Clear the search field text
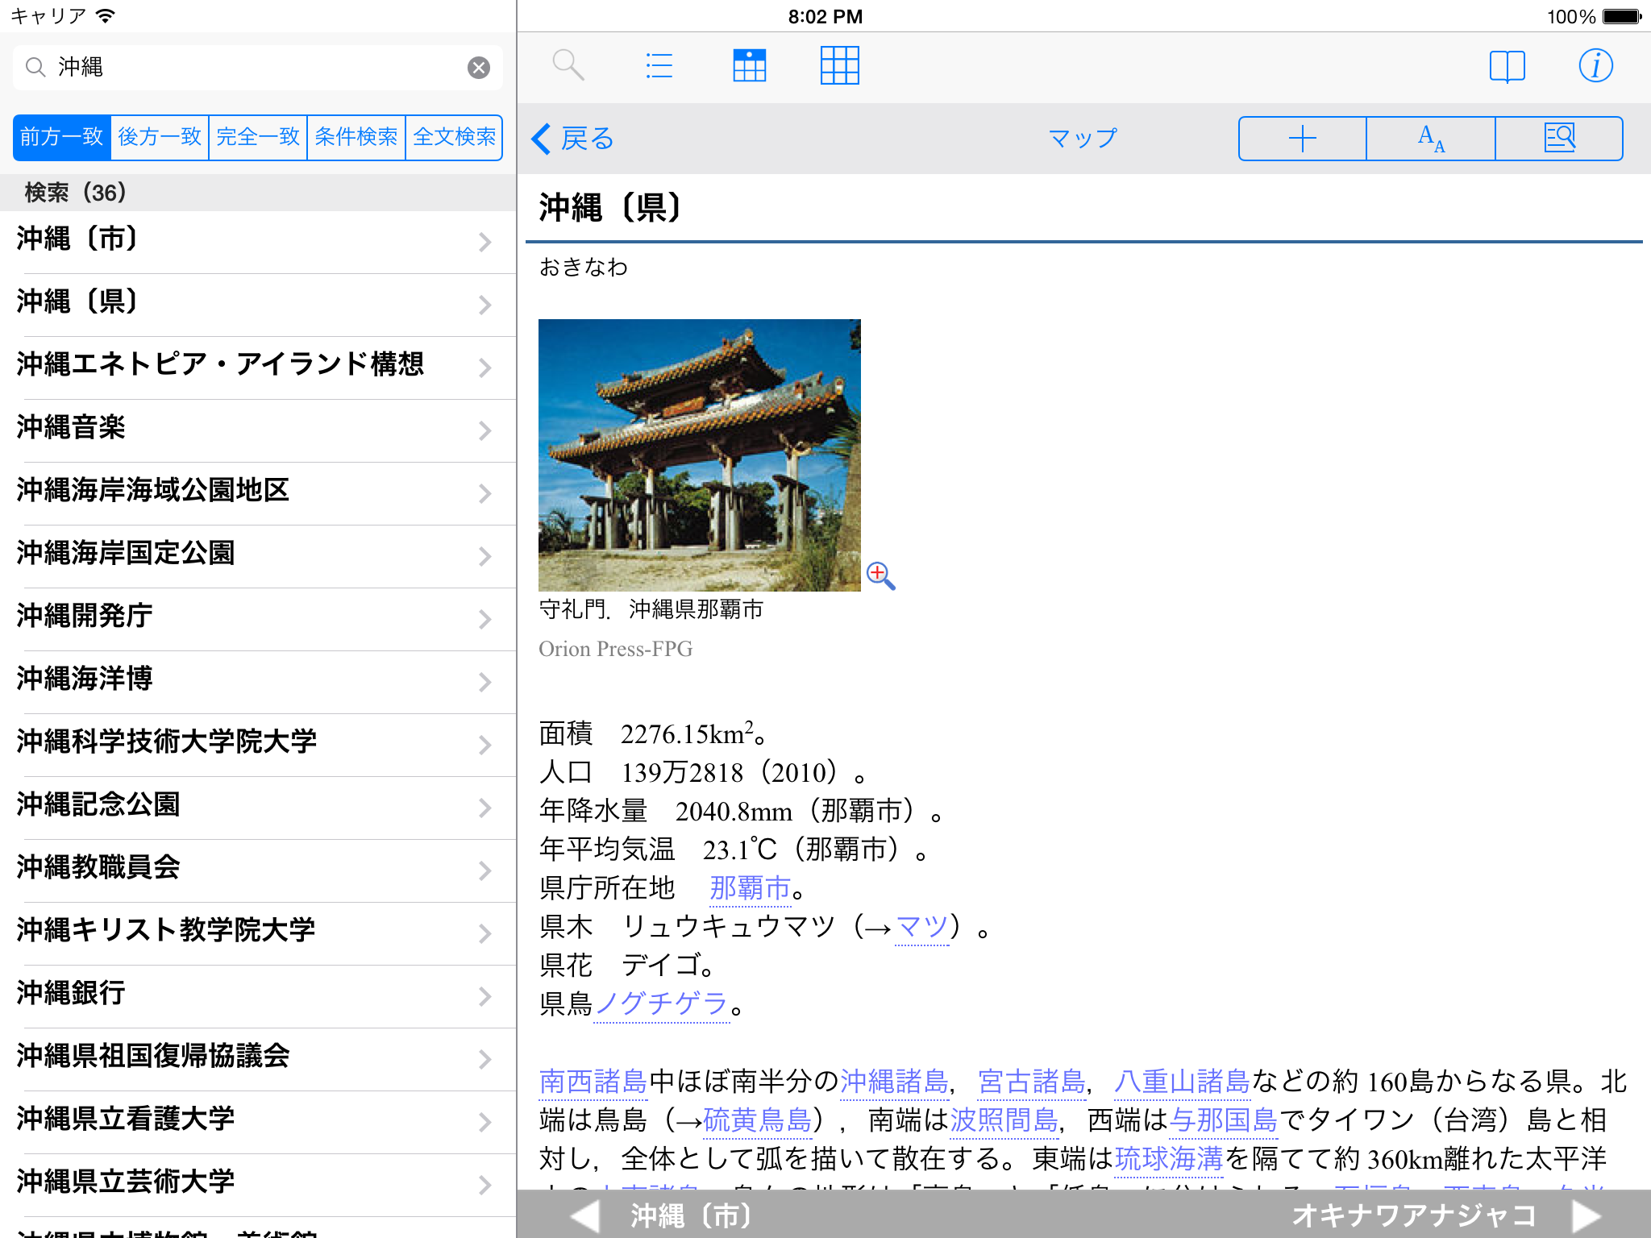The width and height of the screenshot is (1651, 1238). tap(479, 68)
